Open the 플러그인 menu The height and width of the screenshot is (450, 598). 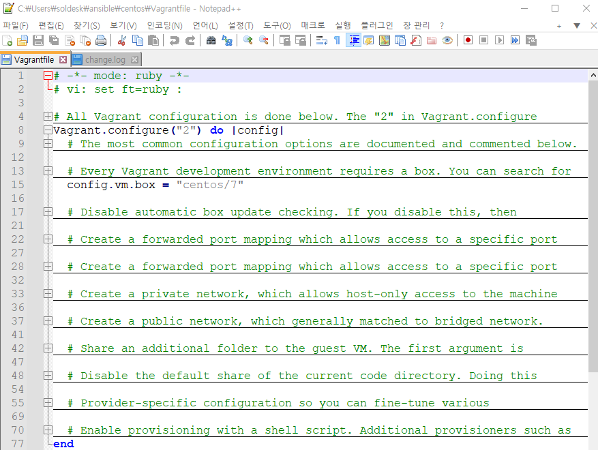tap(377, 25)
